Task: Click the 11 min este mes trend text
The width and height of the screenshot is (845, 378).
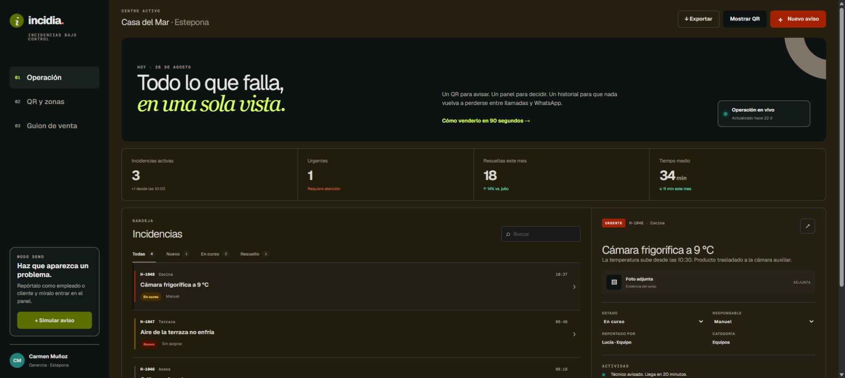Action: click(x=675, y=189)
